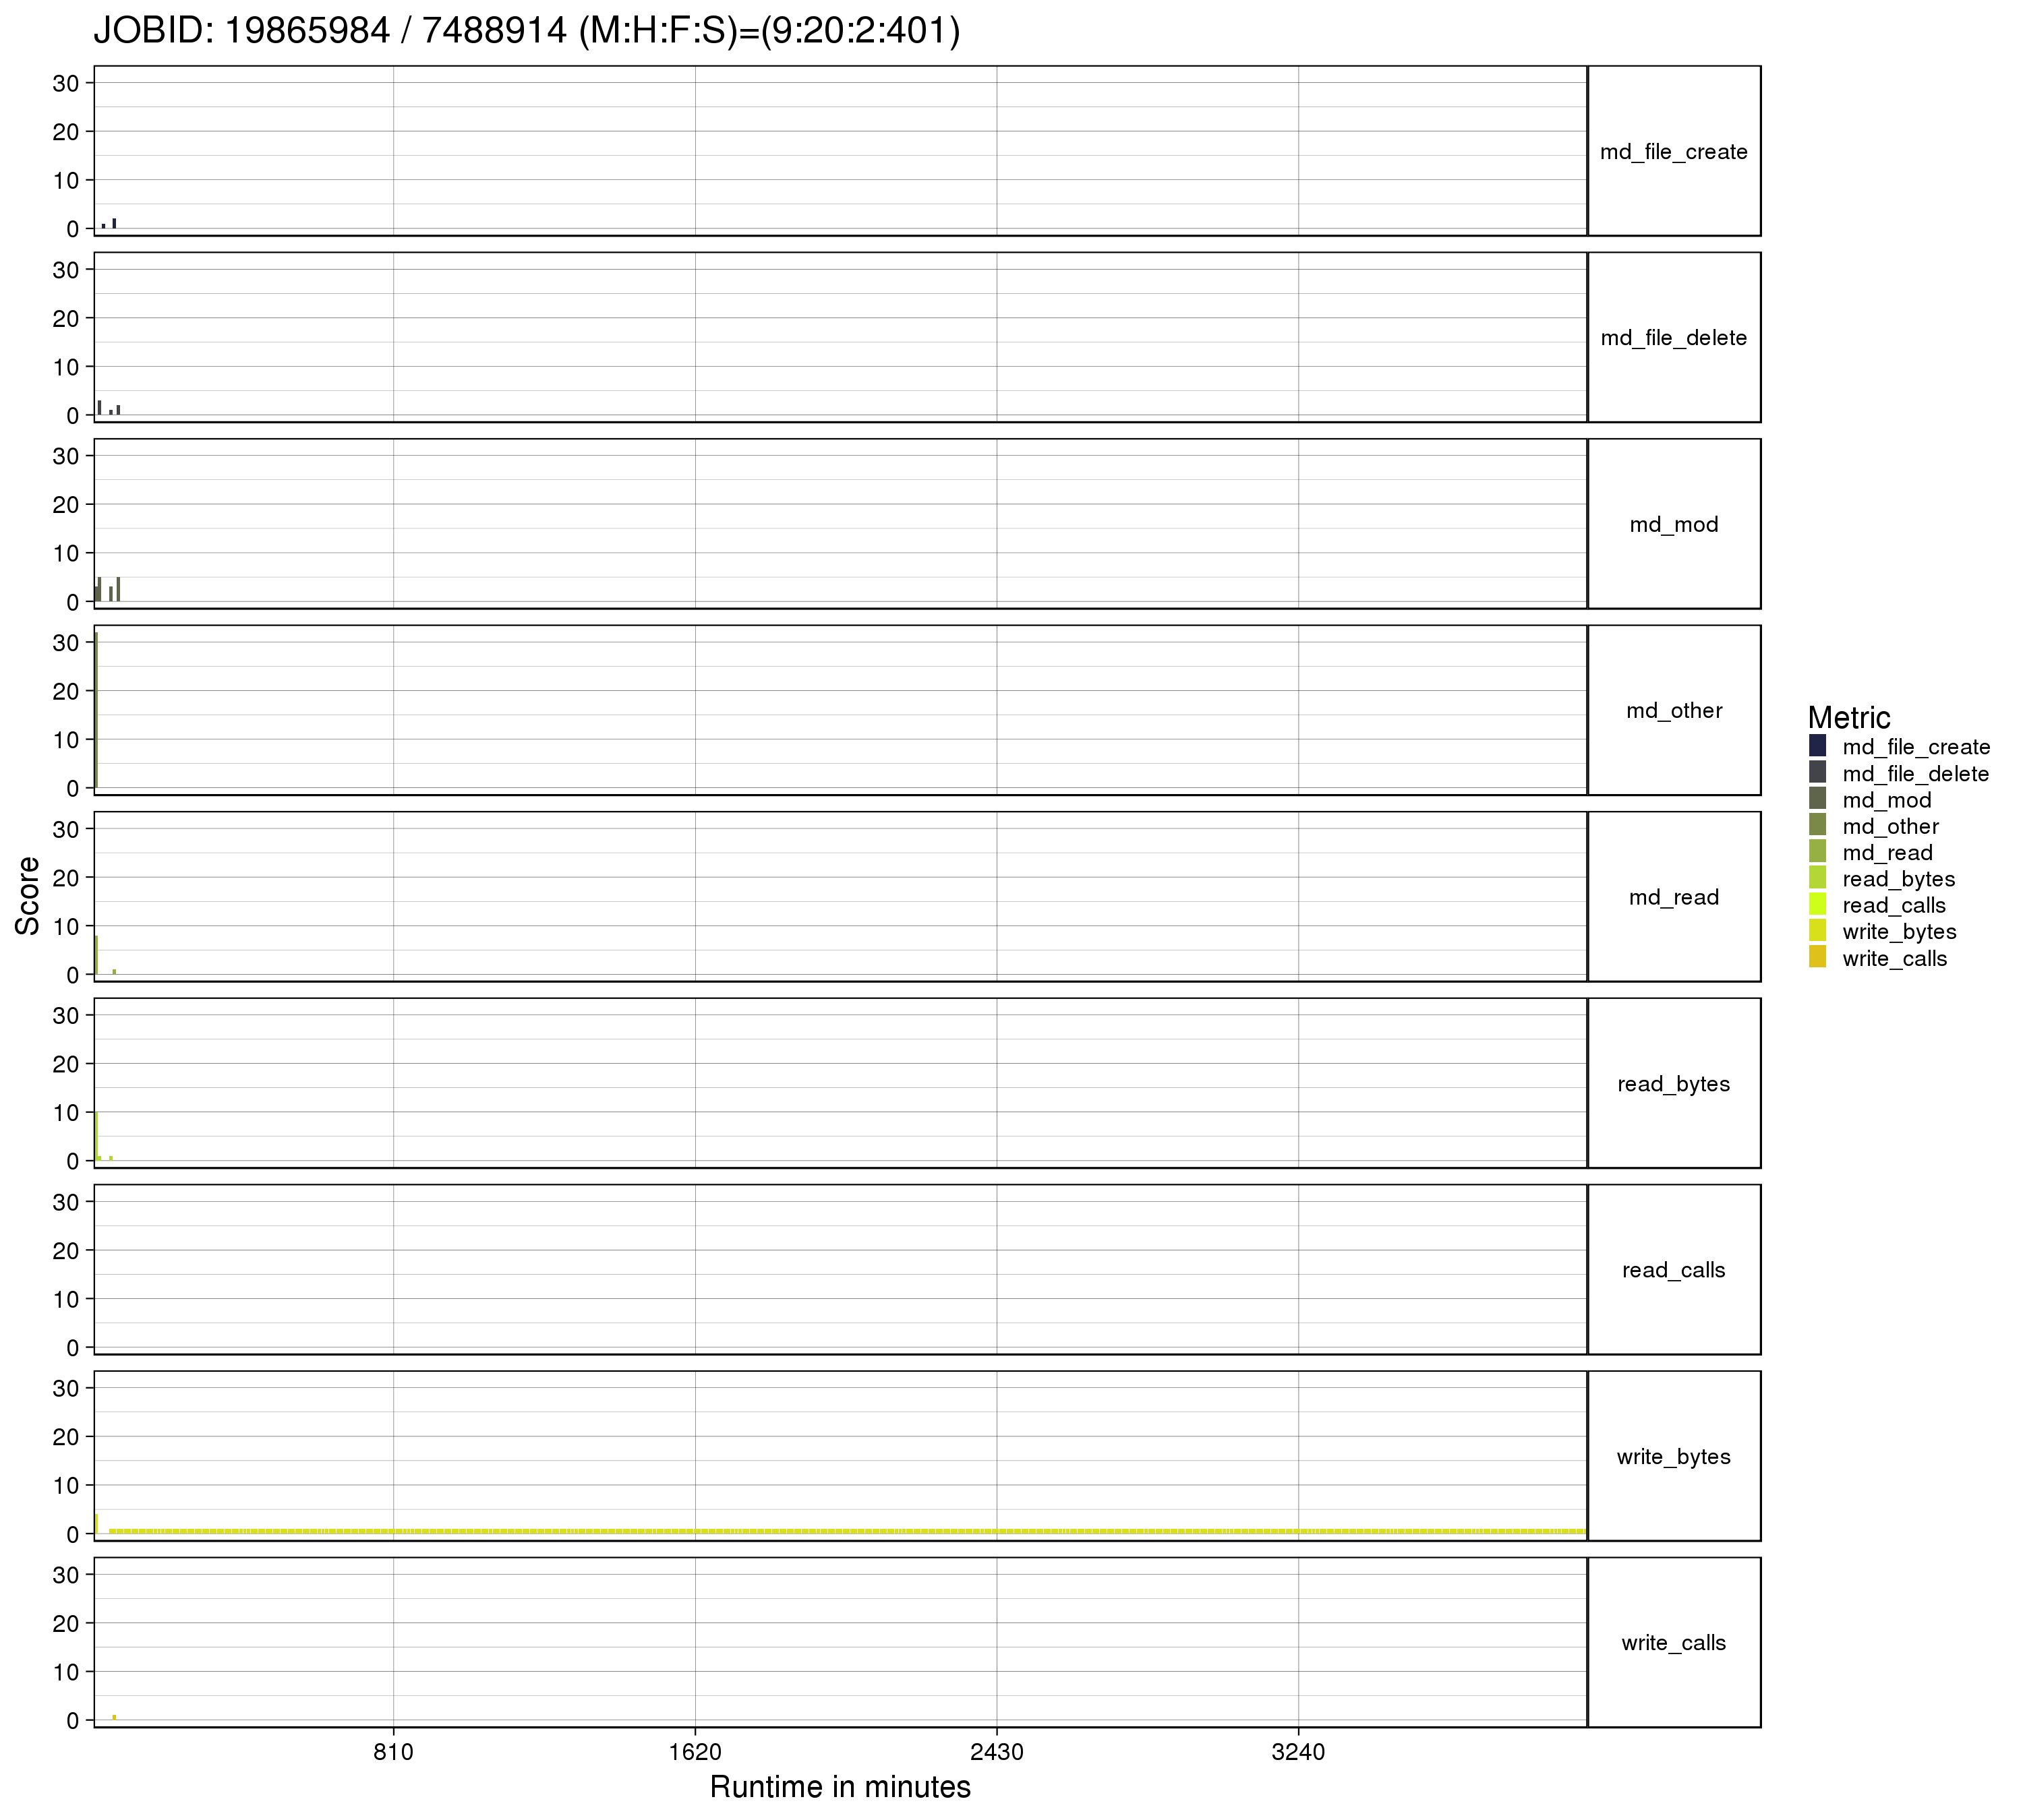Click the read_bytes facet strip label

1673,1084
